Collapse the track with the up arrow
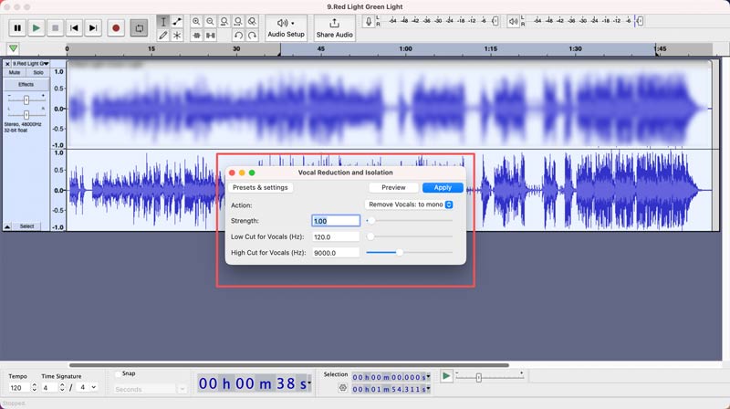The height and width of the screenshot is (409, 730). [7, 226]
